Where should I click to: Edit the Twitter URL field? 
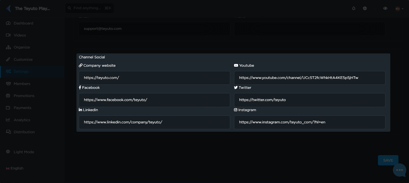coord(310,100)
